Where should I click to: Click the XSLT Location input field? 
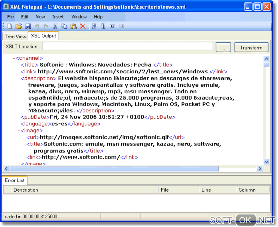pyautogui.click(x=128, y=46)
